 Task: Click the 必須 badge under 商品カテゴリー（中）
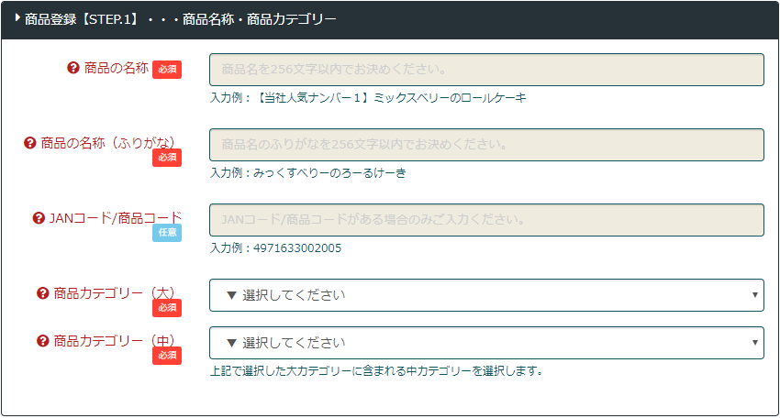pyautogui.click(x=167, y=356)
